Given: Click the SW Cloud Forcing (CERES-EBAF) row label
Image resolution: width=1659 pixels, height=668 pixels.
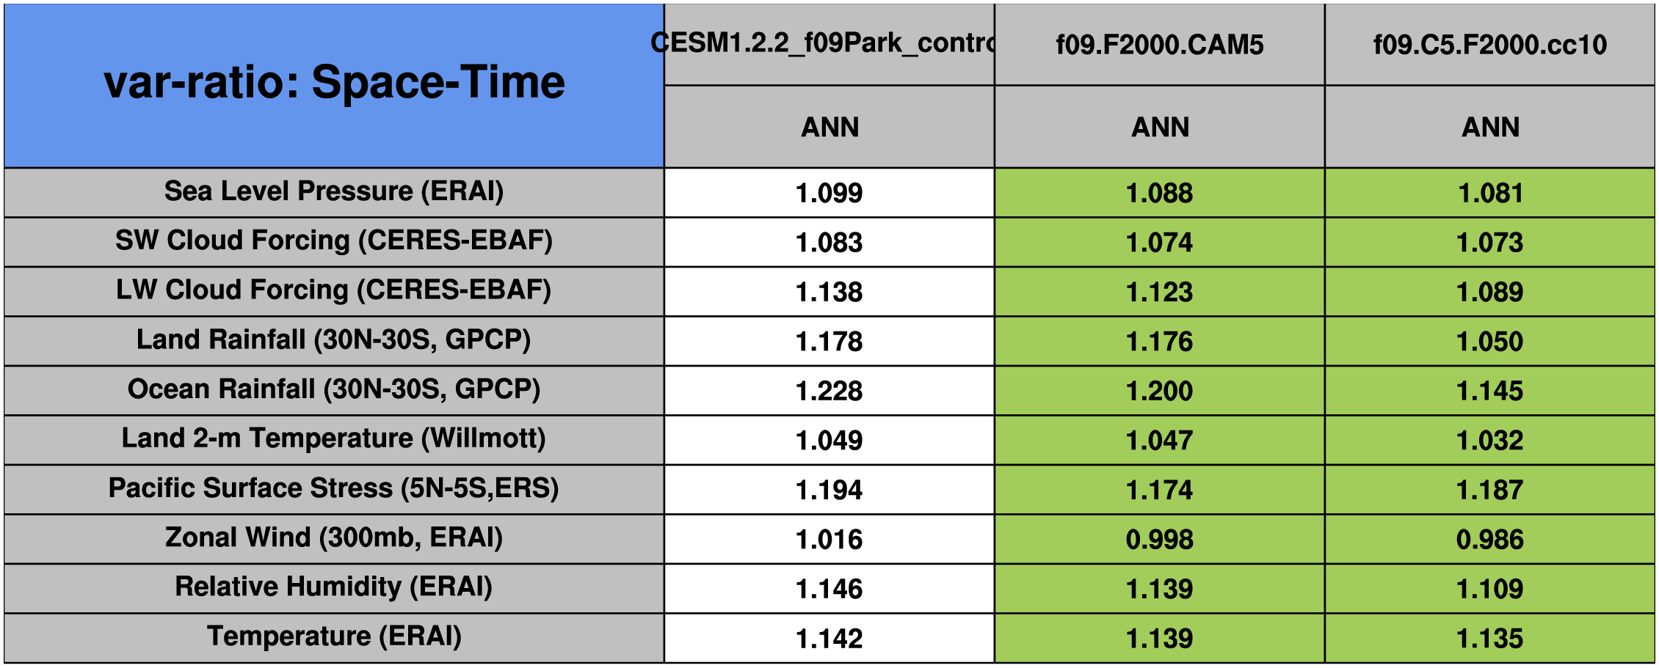Looking at the screenshot, I should pos(334,242).
